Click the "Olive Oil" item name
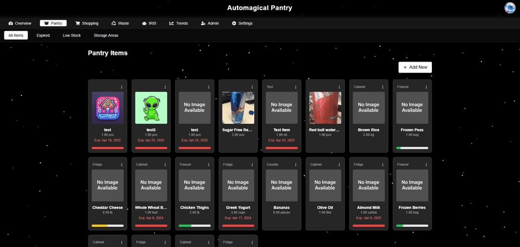 coord(325,208)
